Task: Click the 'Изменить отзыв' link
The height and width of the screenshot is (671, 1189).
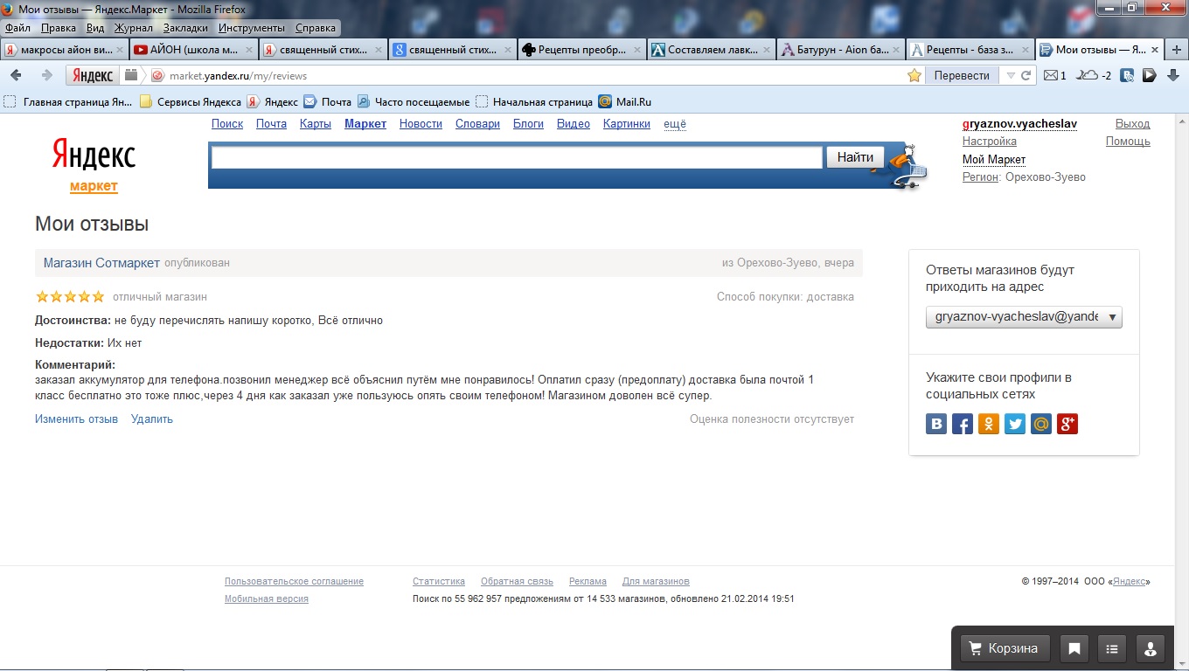Action: (76, 419)
